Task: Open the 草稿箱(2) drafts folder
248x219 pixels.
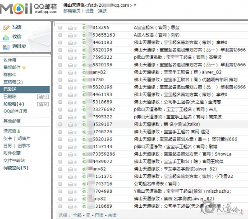Action: (13, 82)
